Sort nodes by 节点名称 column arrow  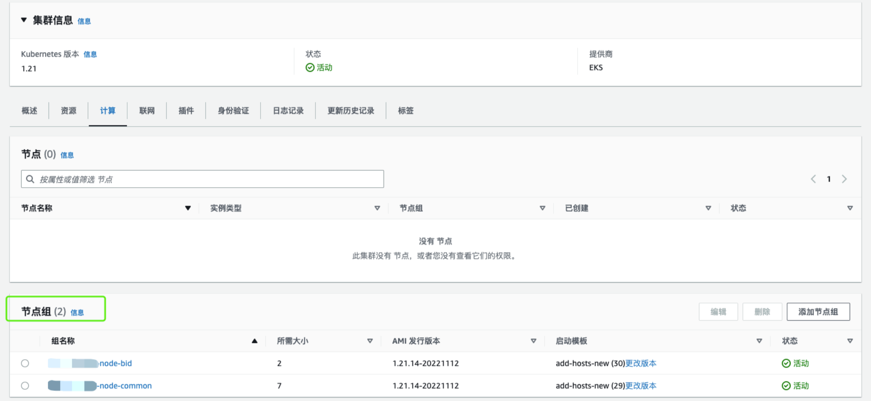pyautogui.click(x=188, y=208)
